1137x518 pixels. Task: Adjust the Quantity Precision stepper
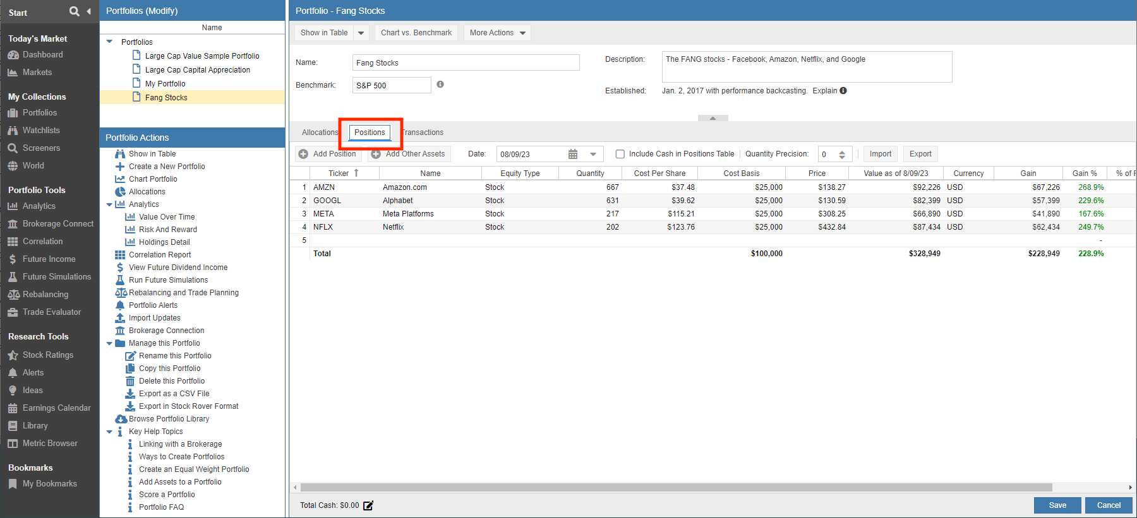coord(842,154)
